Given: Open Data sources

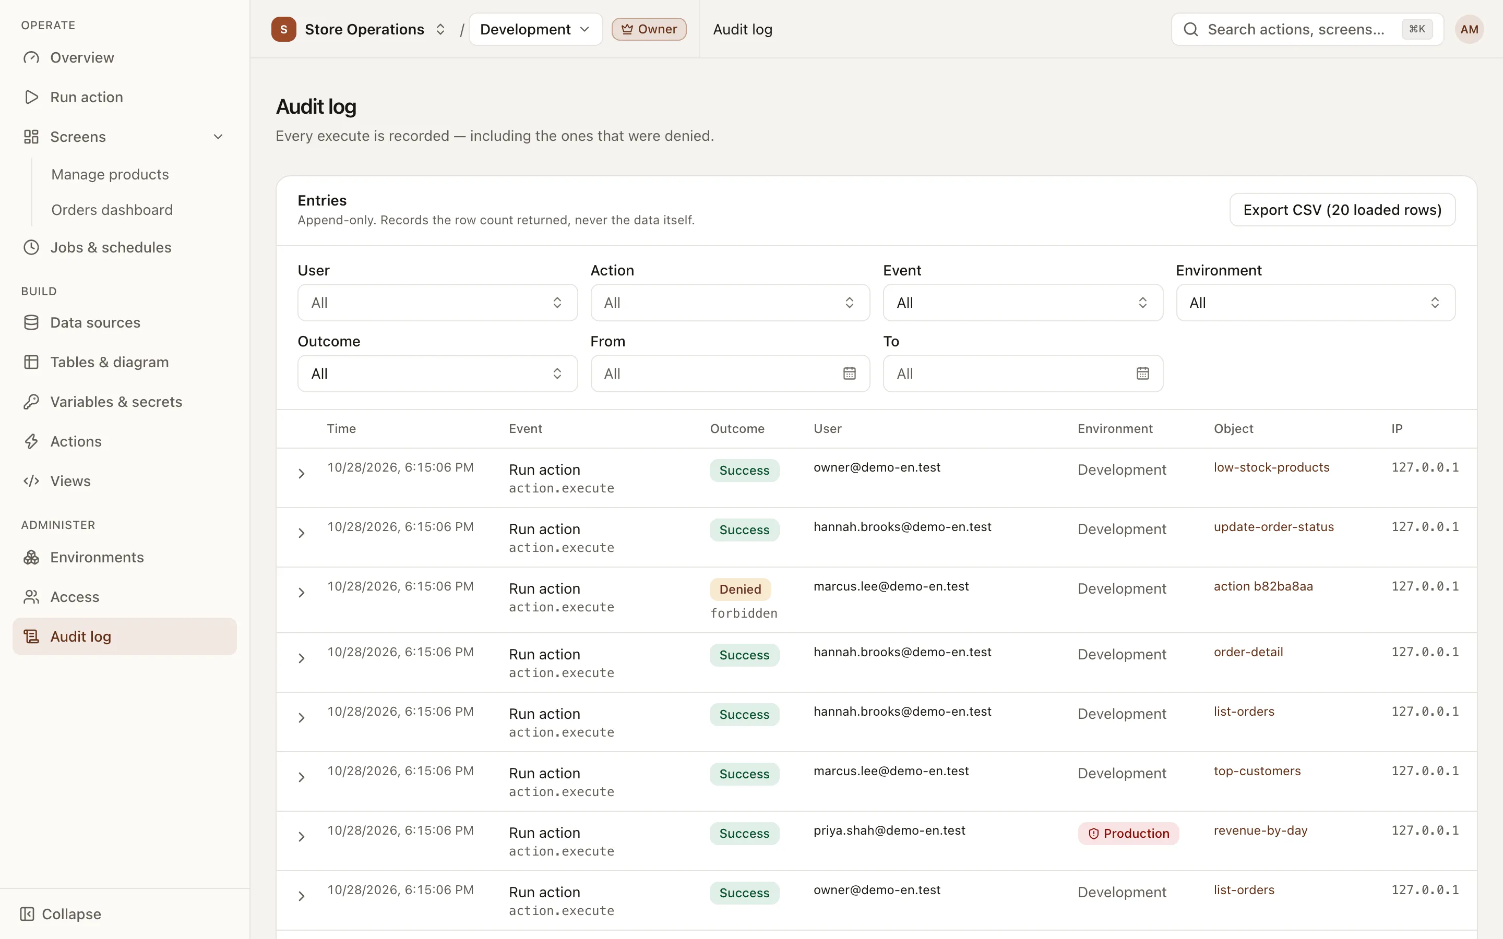Looking at the screenshot, I should point(124,322).
